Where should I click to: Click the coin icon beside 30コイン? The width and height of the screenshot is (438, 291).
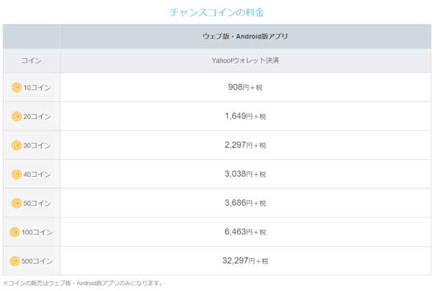point(16,145)
